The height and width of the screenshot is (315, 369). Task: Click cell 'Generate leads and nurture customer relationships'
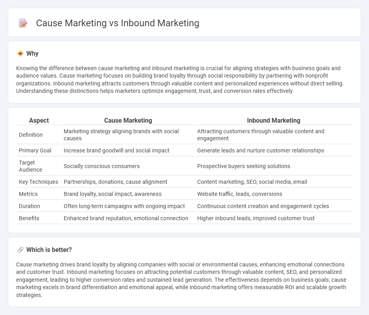tap(274, 150)
